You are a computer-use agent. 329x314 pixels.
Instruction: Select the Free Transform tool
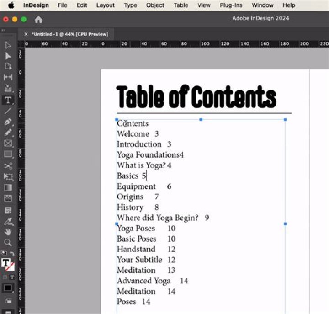[x=8, y=177]
